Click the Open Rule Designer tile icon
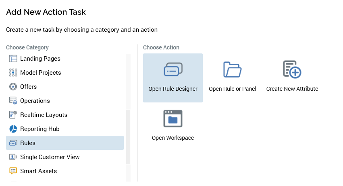The width and height of the screenshot is (343, 186). (x=173, y=69)
